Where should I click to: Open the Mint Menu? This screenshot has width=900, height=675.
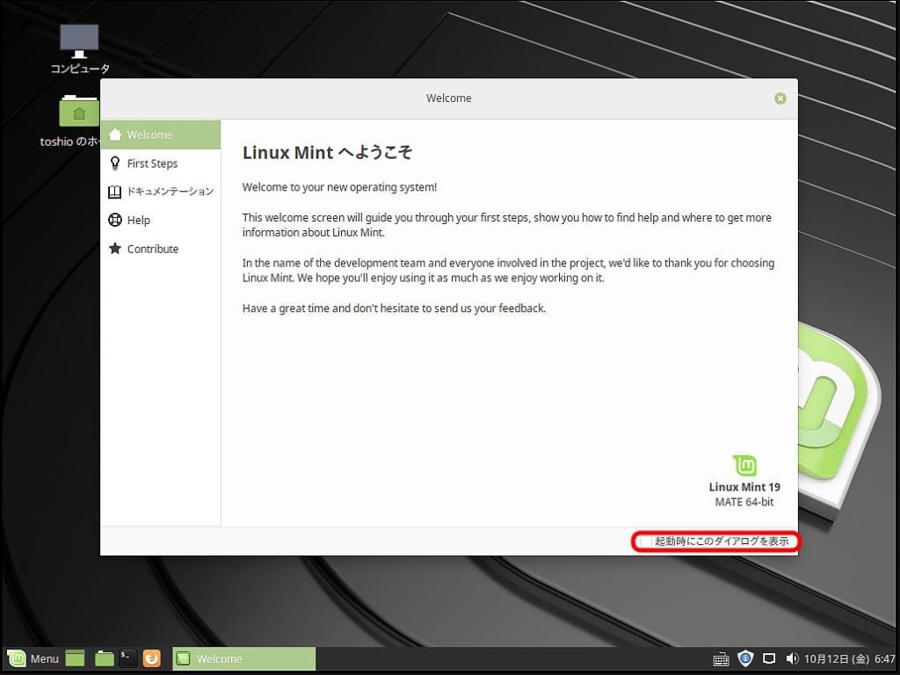click(35, 658)
